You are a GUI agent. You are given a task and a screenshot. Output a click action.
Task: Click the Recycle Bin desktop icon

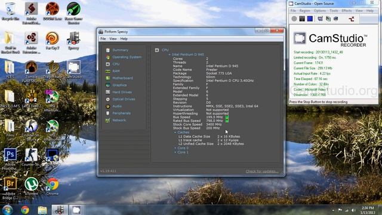(x=10, y=11)
